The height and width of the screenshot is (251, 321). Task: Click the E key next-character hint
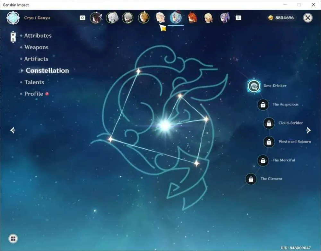pos(238,18)
